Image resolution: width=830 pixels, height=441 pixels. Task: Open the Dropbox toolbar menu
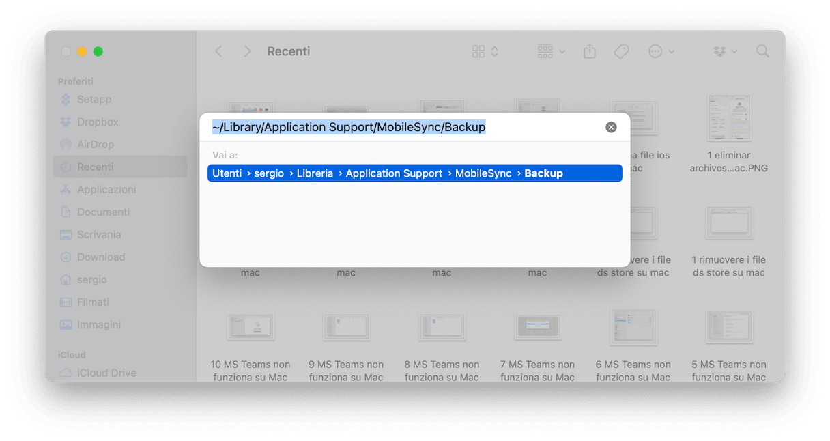click(725, 52)
